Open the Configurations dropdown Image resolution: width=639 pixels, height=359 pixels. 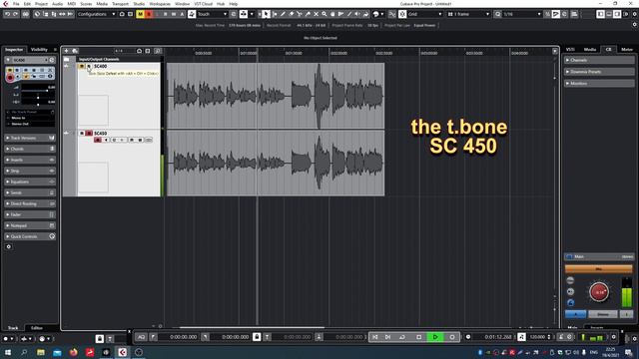point(97,14)
